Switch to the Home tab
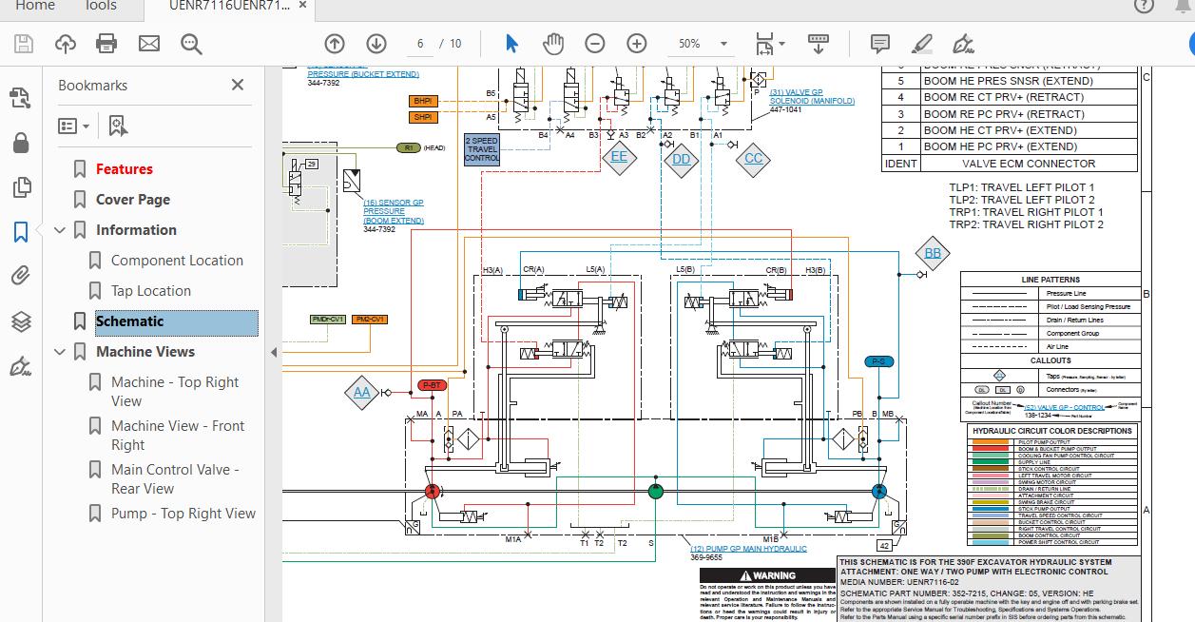The height and width of the screenshot is (622, 1195). click(x=35, y=6)
